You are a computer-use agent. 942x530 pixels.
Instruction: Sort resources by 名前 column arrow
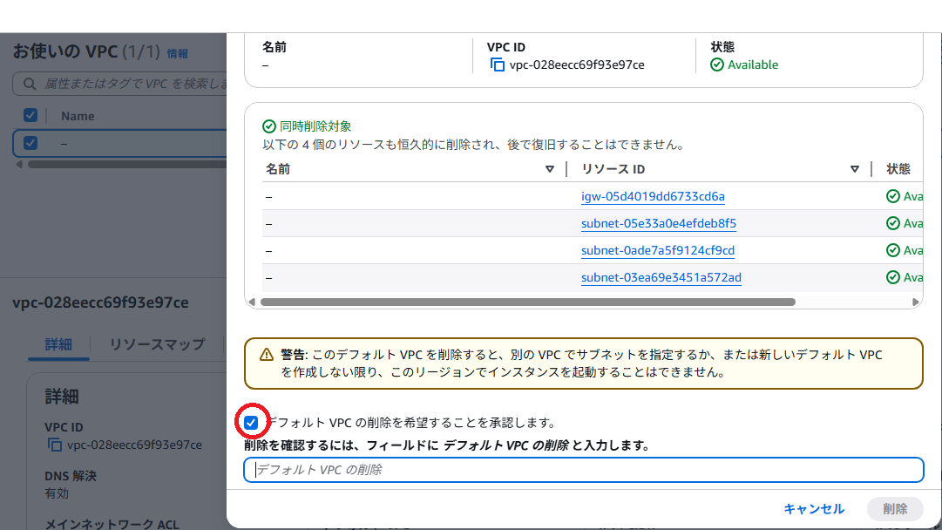(x=549, y=169)
